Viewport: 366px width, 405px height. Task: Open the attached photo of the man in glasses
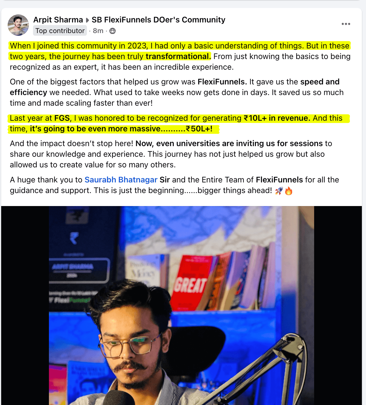(182, 306)
